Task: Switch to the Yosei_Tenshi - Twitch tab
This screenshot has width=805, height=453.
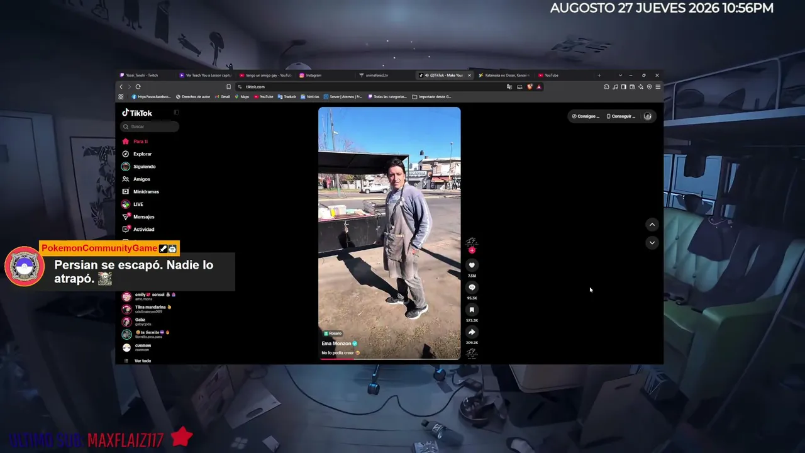Action: pos(145,75)
